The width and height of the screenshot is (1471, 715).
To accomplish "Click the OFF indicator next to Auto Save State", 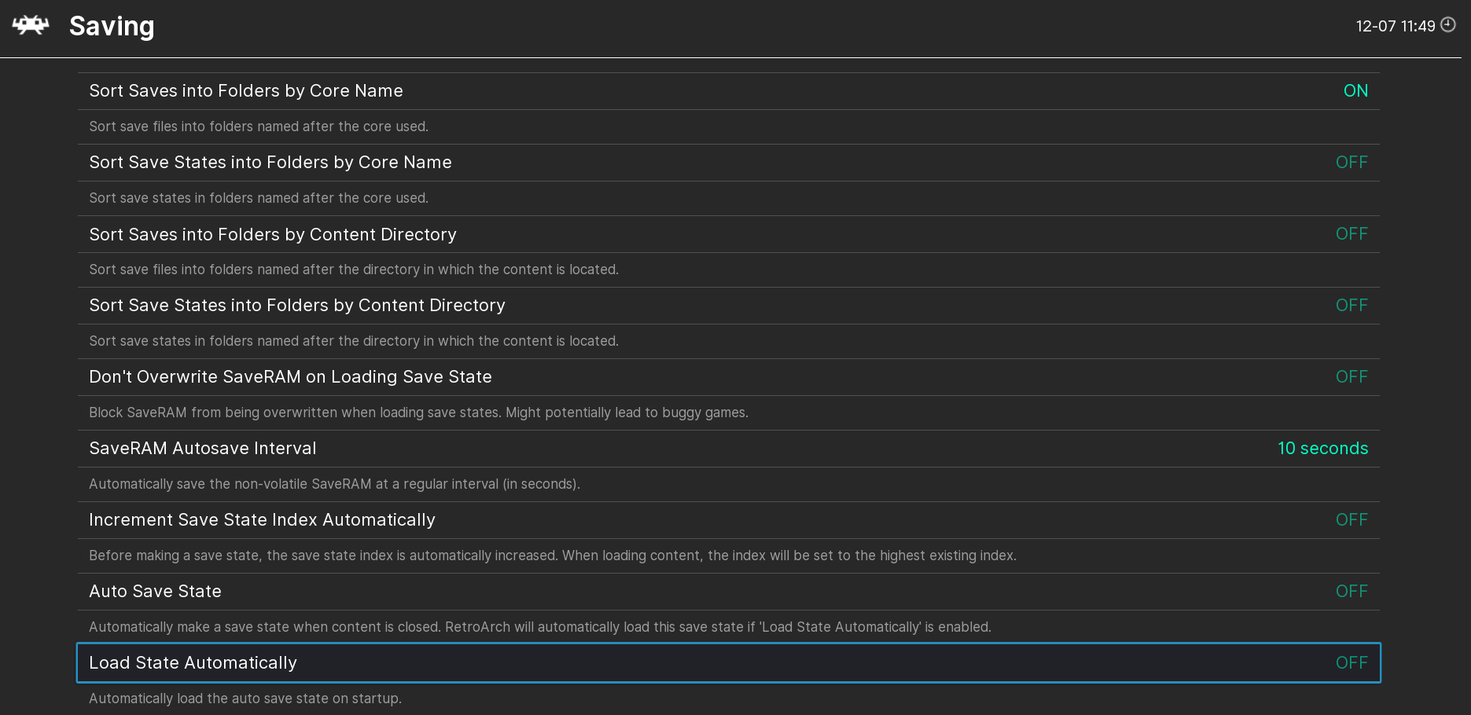I will pos(1351,591).
